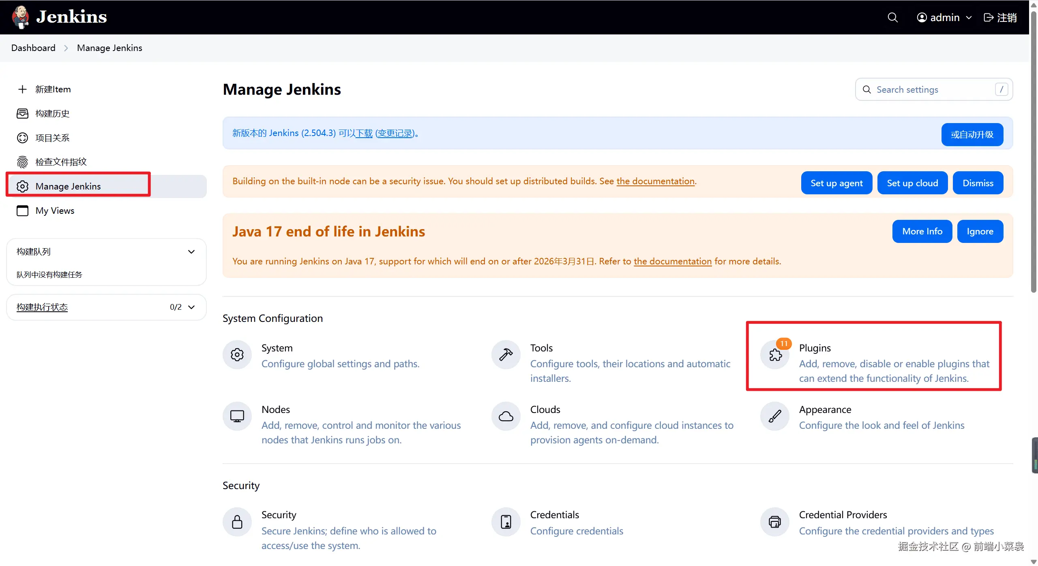The image size is (1038, 566).
Task: Open My Views in the sidebar
Action: click(55, 211)
